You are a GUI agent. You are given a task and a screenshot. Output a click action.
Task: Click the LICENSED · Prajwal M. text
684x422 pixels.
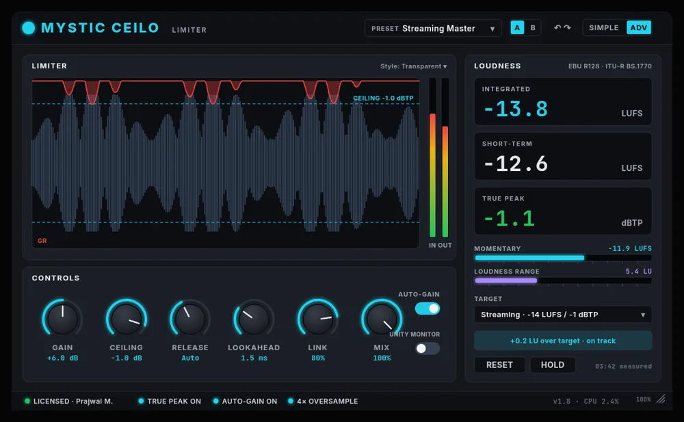(x=73, y=401)
